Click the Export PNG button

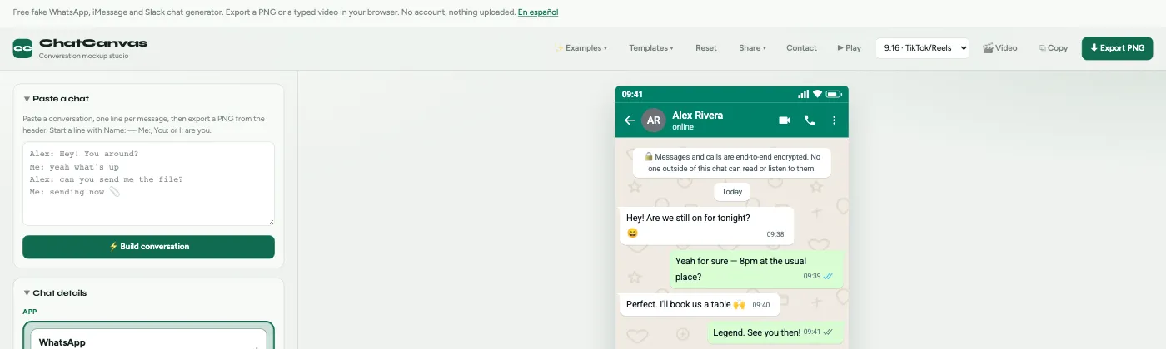pyautogui.click(x=1118, y=48)
